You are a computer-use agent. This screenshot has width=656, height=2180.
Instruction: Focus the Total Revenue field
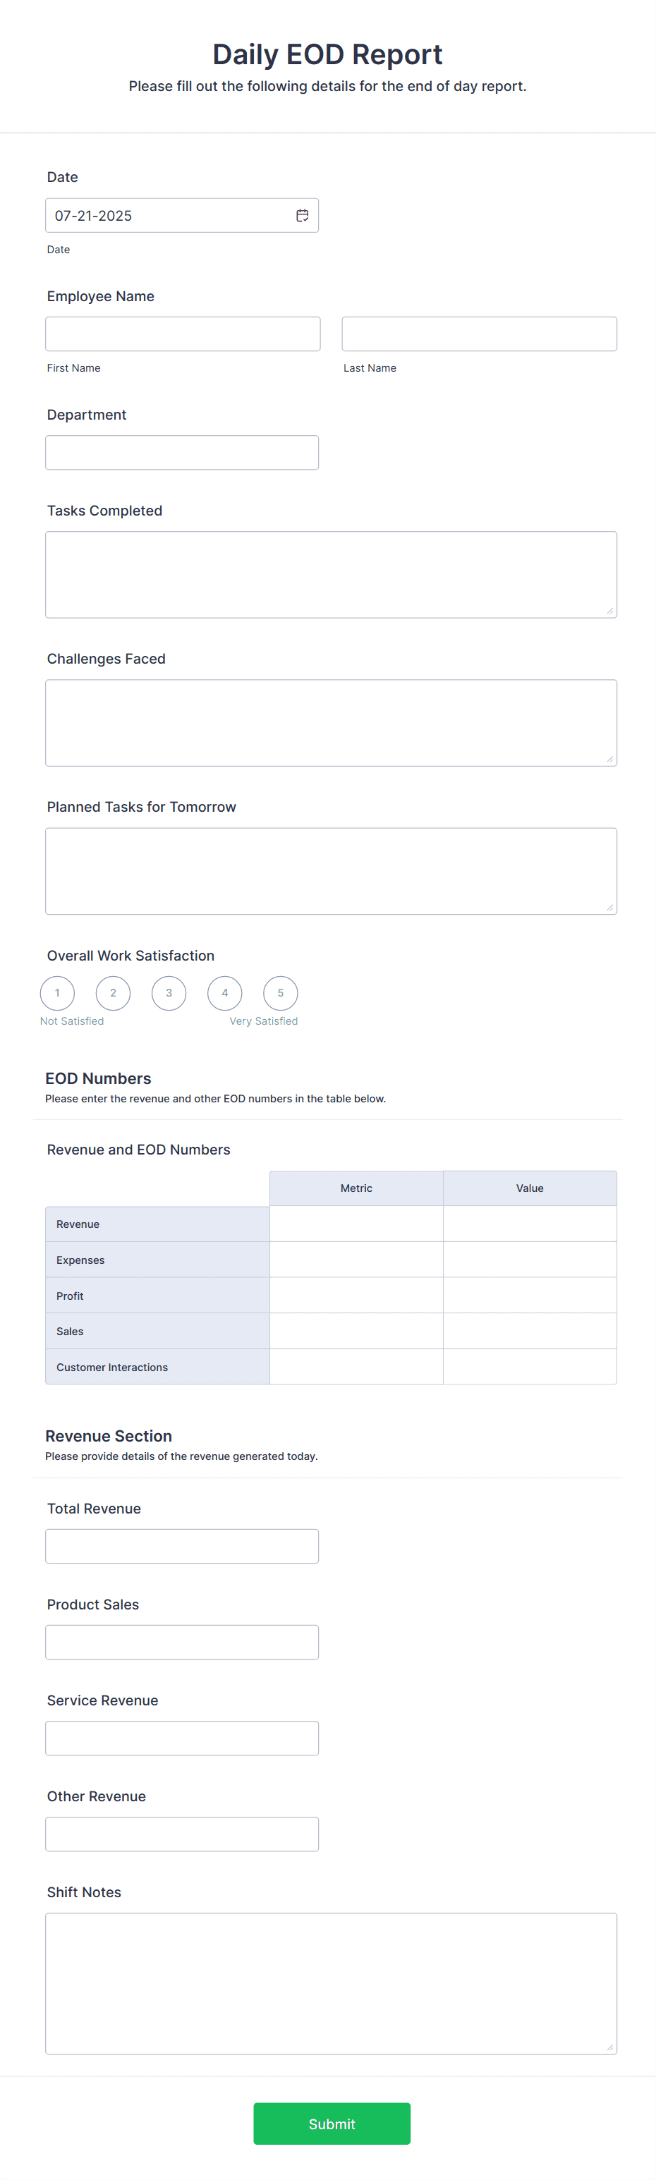pyautogui.click(x=182, y=1546)
